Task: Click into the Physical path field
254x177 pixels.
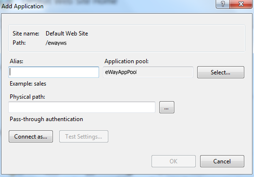Action: pyautogui.click(x=82, y=107)
